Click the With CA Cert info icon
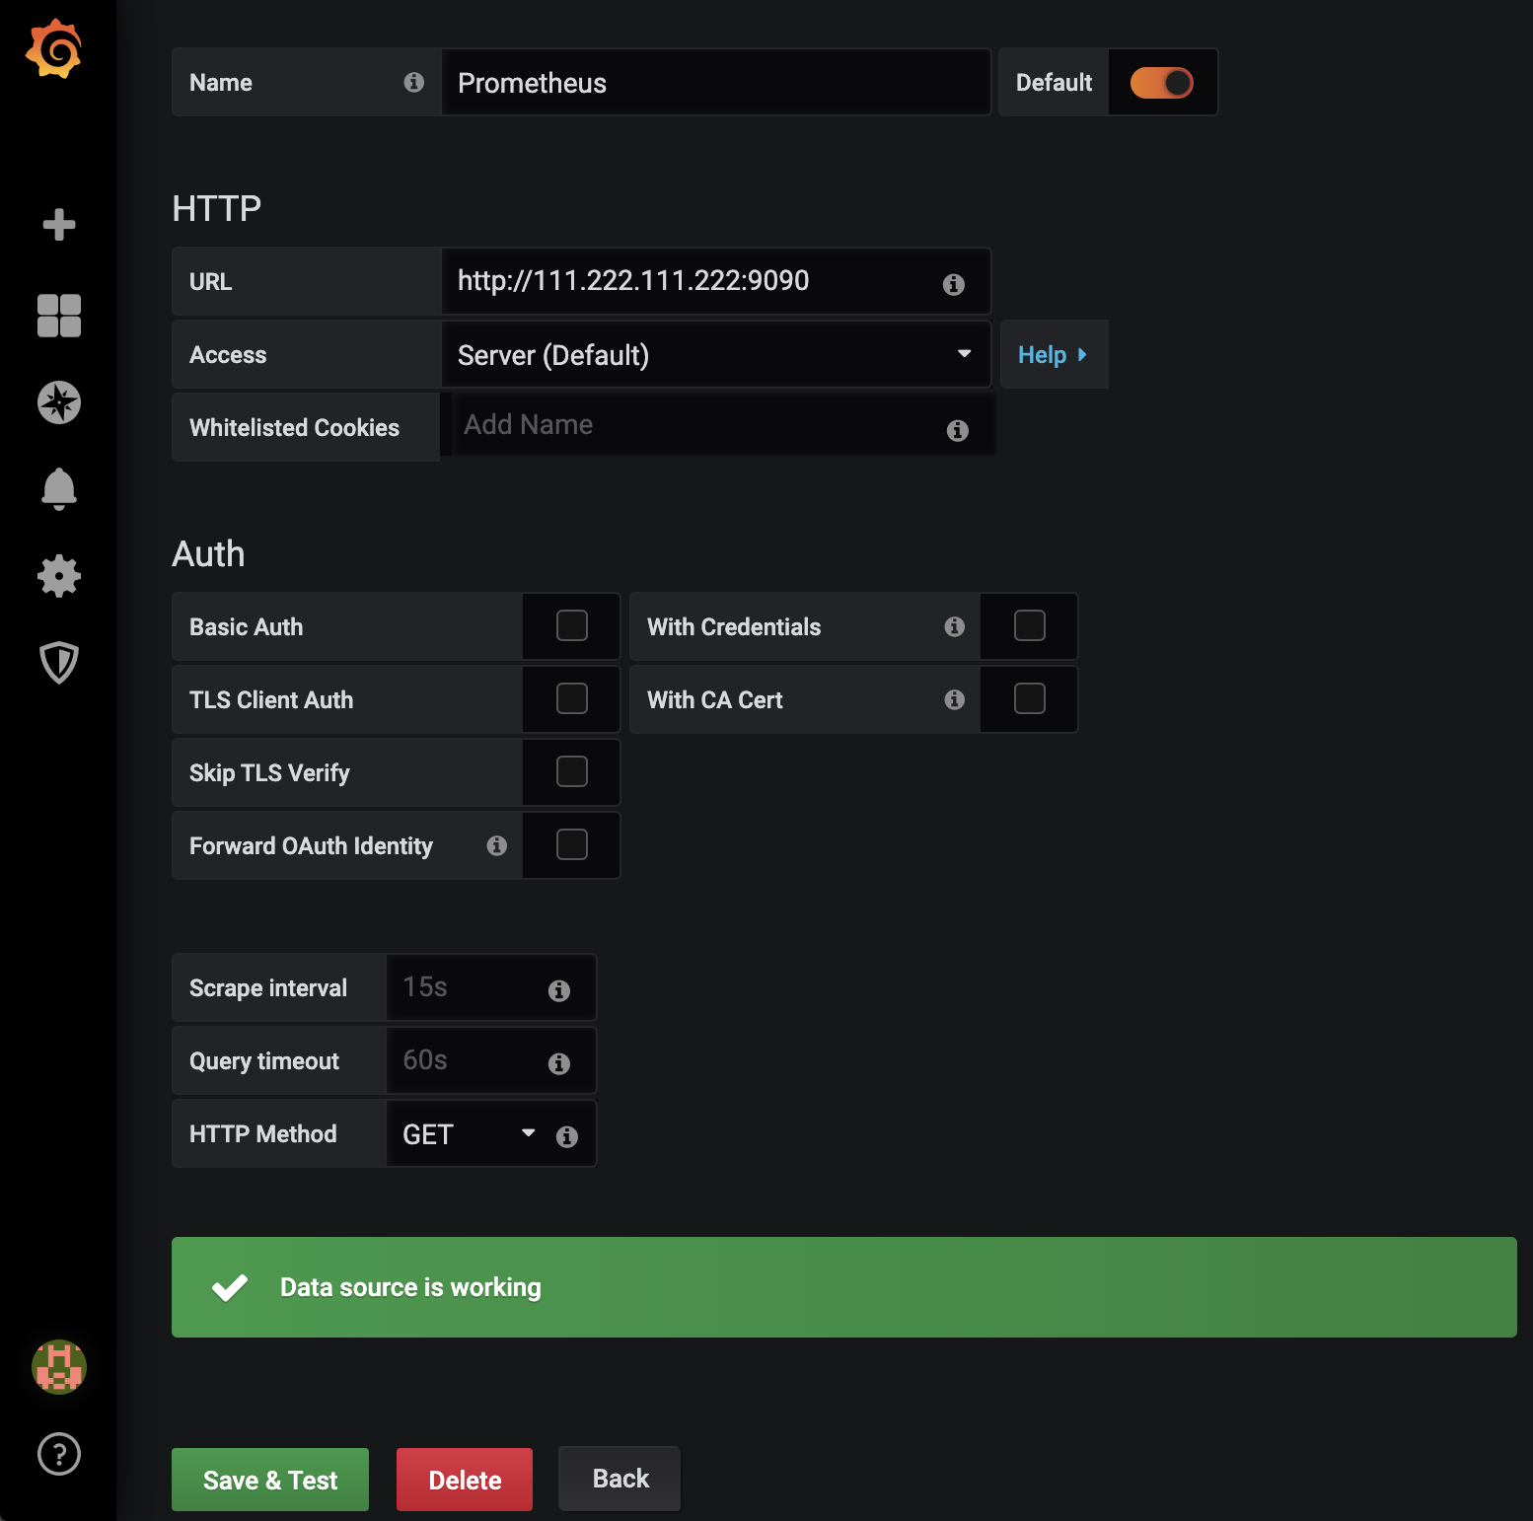The width and height of the screenshot is (1533, 1521). (x=954, y=699)
